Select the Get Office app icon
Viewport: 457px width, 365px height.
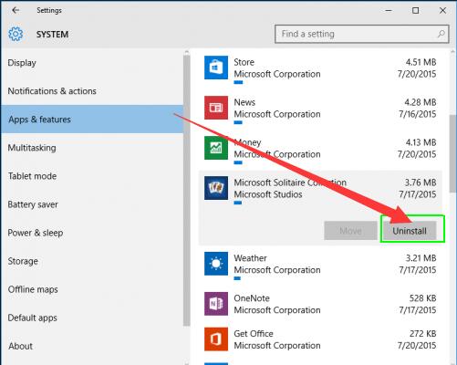tap(216, 339)
